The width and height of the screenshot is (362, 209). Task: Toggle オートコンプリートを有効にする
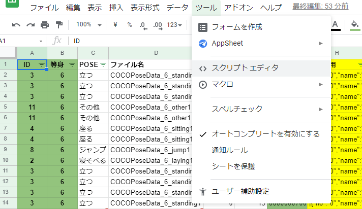261,134
